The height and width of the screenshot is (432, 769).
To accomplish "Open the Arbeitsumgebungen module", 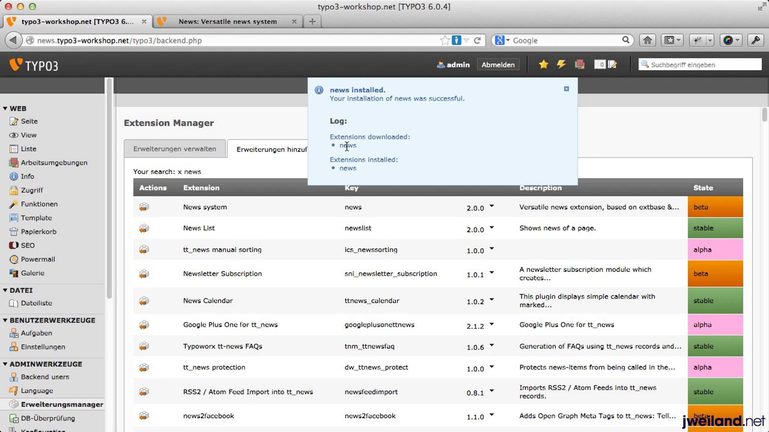I will 54,163.
